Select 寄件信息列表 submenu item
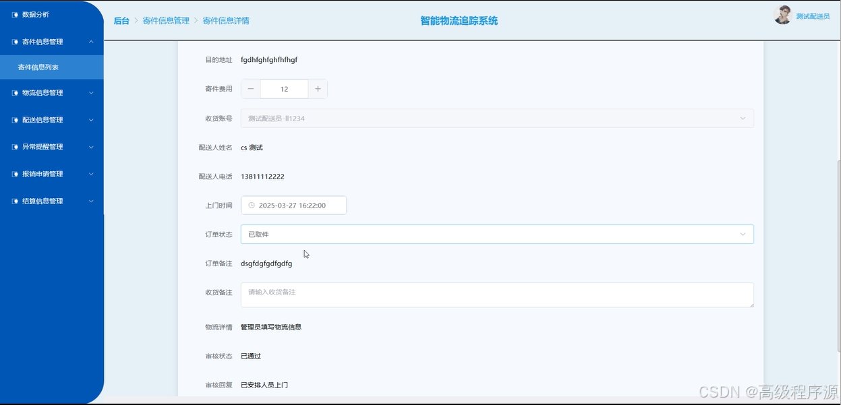This screenshot has height=405, width=841. coord(51,67)
